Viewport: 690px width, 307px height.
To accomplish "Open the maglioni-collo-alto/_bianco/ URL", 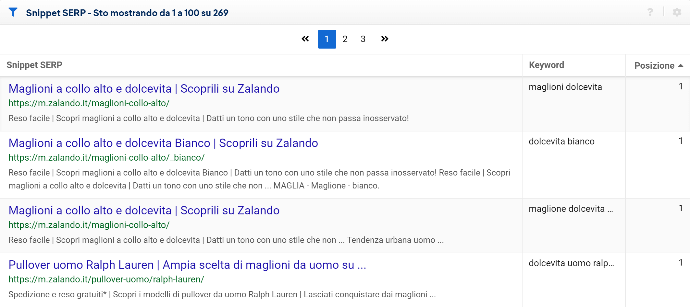I will [x=106, y=158].
